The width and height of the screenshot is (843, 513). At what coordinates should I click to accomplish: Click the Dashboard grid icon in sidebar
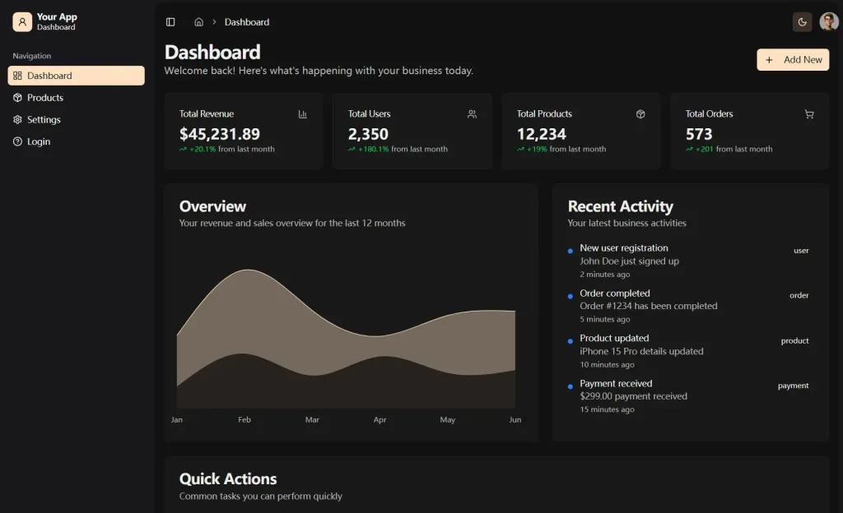[16, 75]
